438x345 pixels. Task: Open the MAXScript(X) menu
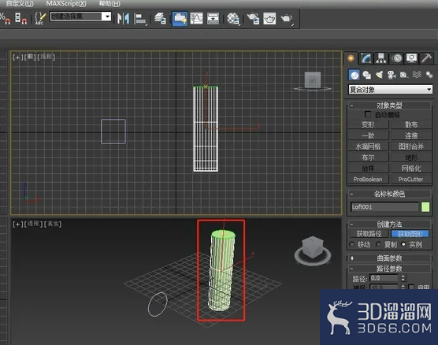(x=66, y=3)
